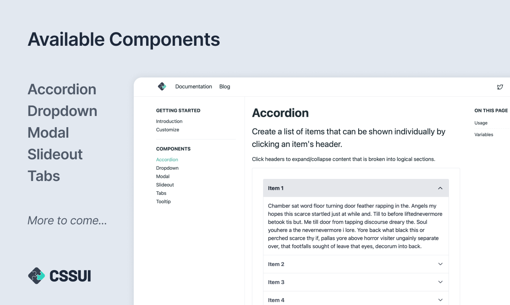The width and height of the screenshot is (510, 305).
Task: Jump to Usage section on this page
Action: click(x=481, y=123)
